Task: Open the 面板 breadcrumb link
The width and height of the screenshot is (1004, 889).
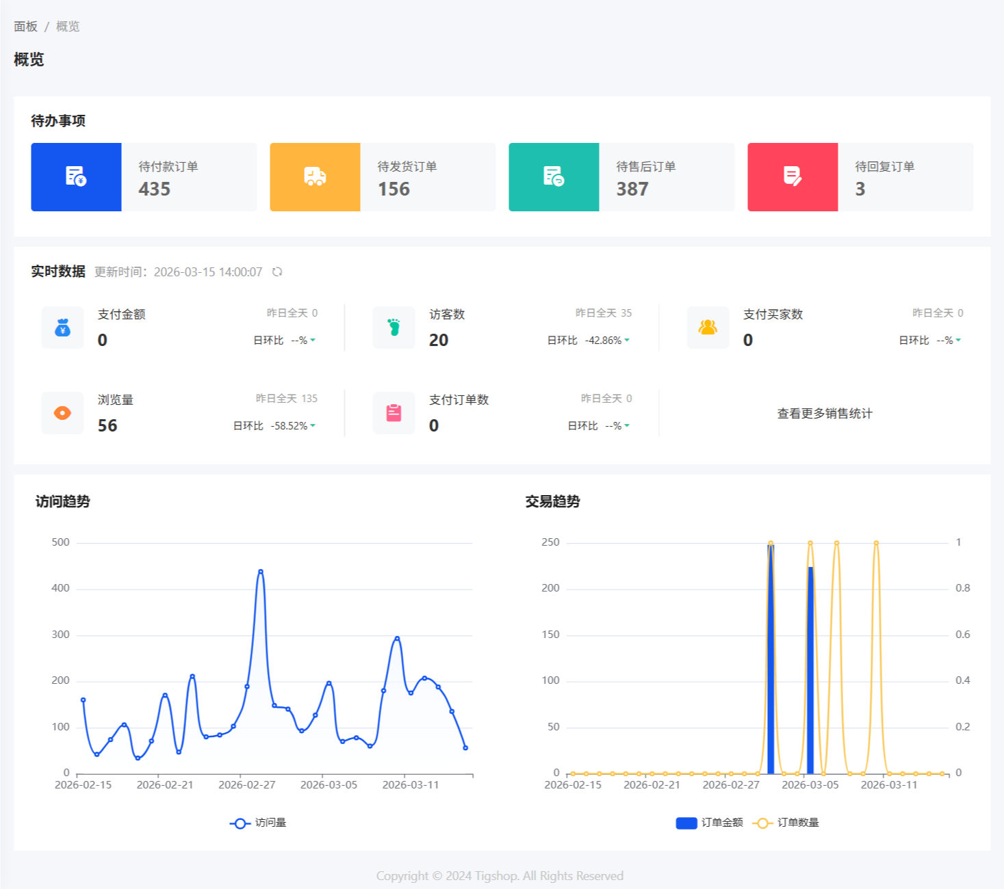Action: 26,27
